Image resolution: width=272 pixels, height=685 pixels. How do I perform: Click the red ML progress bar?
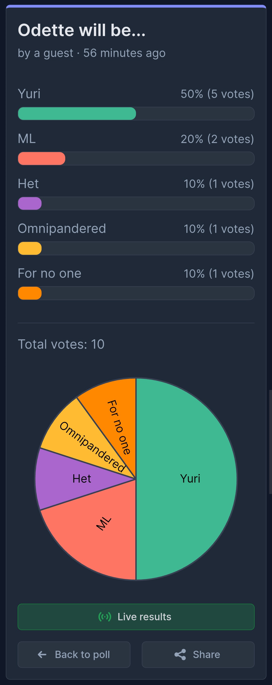pos(42,159)
